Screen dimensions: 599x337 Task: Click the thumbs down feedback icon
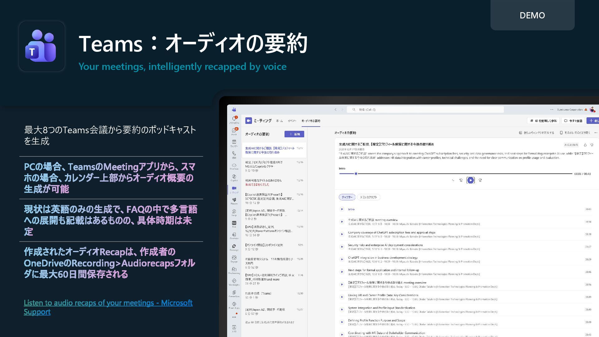pyautogui.click(x=592, y=145)
